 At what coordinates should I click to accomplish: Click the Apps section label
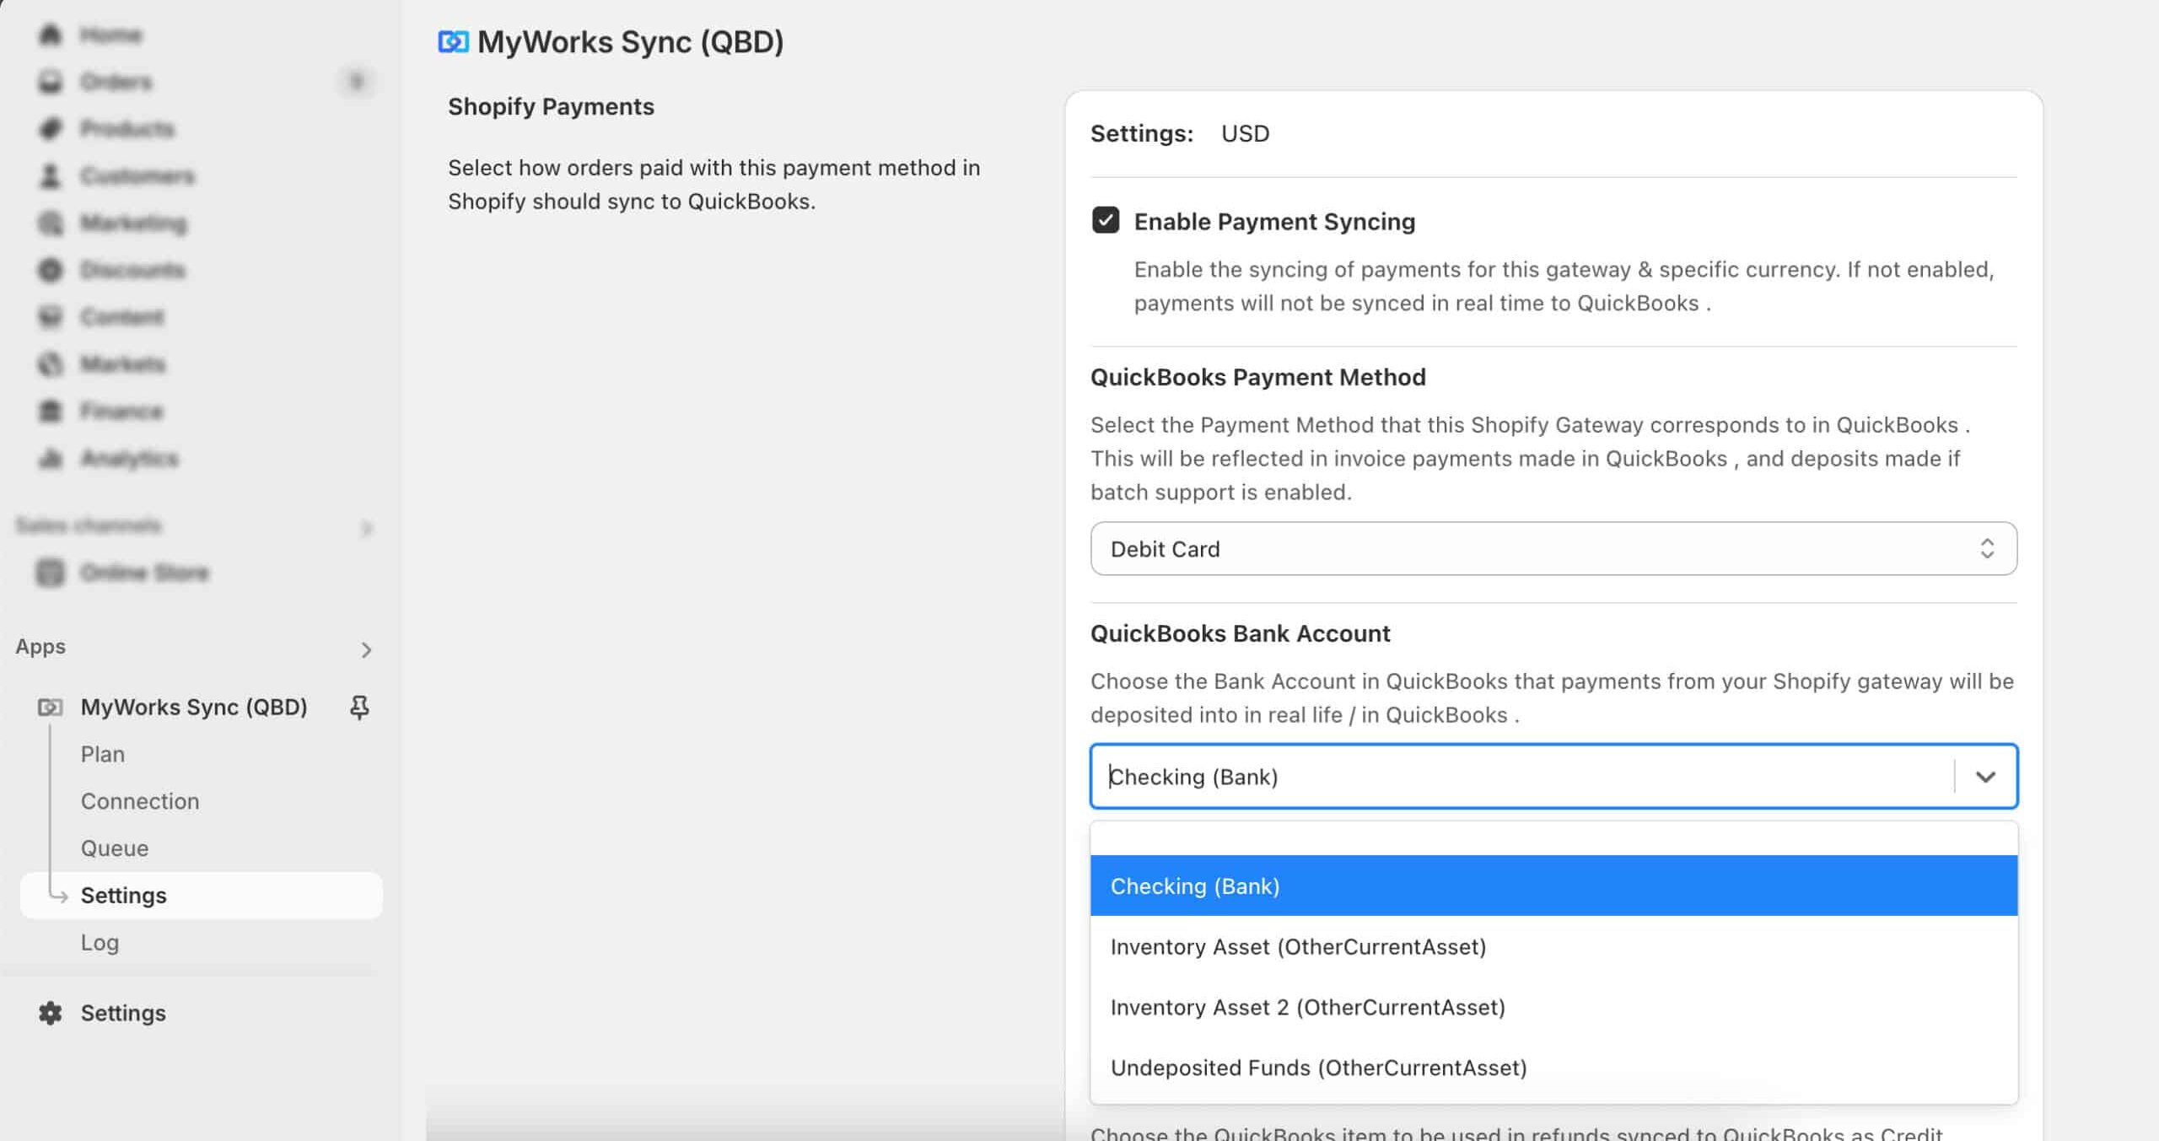[40, 647]
